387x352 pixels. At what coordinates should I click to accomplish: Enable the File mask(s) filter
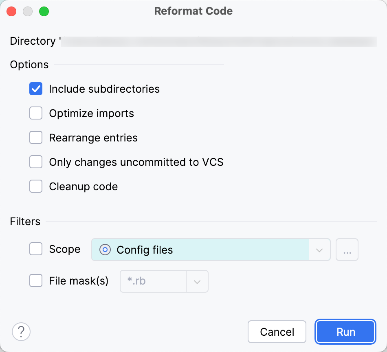(36, 281)
